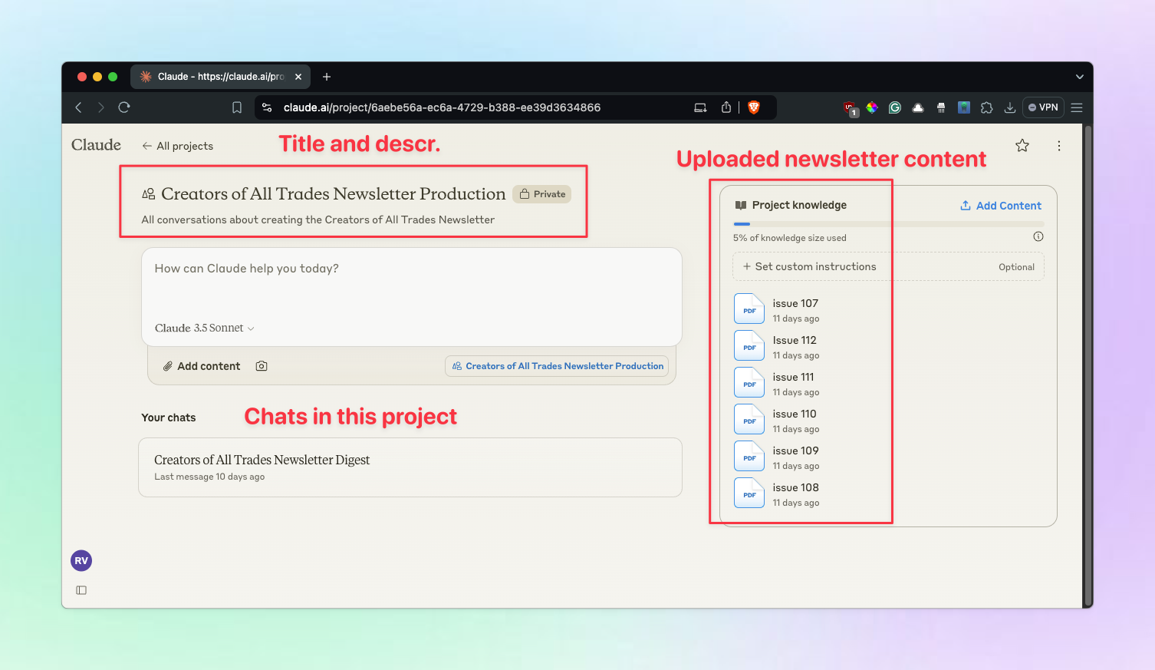
Task: Open the Claude 3.5 Sonnet model dropdown
Action: click(x=205, y=328)
